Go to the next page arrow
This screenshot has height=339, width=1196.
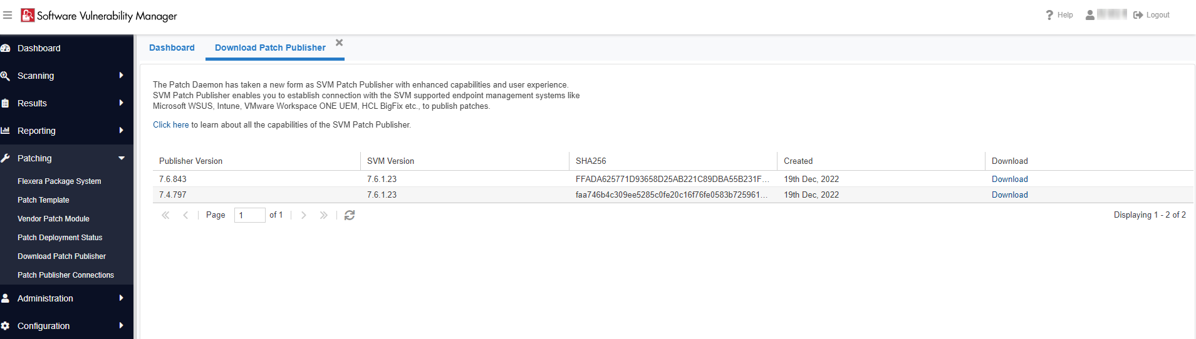click(x=304, y=215)
